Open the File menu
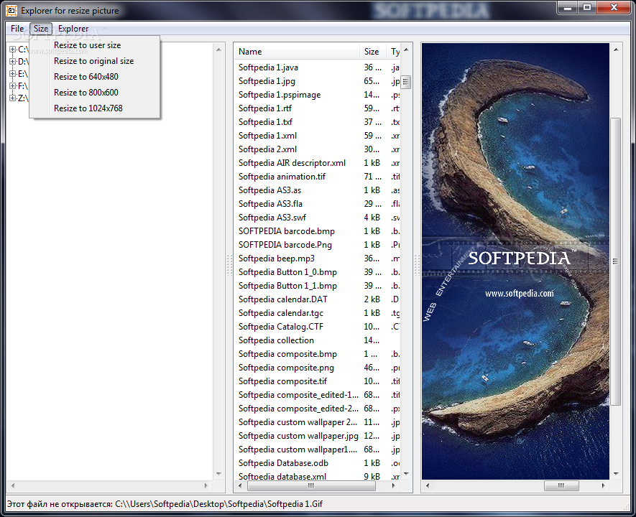Image resolution: width=636 pixels, height=517 pixels. click(x=17, y=29)
